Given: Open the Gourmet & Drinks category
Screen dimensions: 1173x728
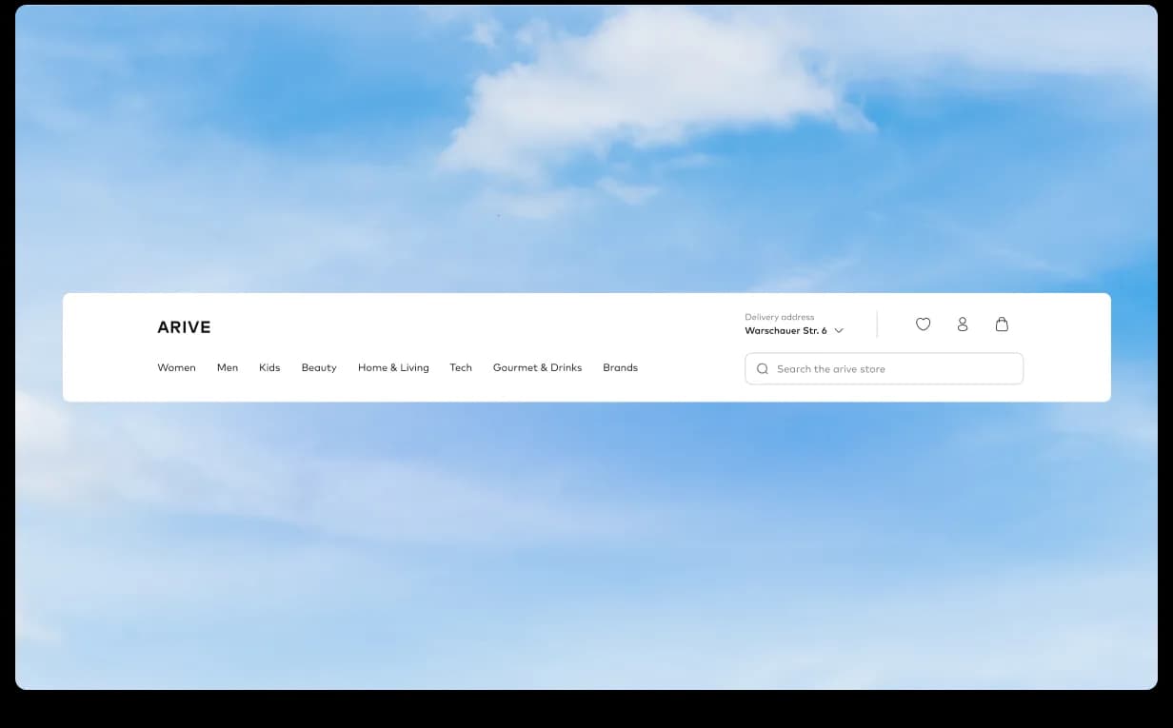Looking at the screenshot, I should click(x=537, y=367).
